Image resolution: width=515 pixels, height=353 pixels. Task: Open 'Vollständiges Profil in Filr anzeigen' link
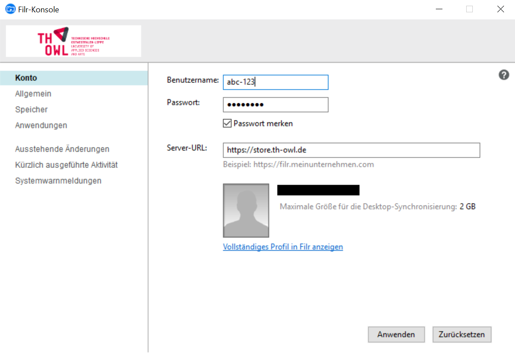pos(283,247)
